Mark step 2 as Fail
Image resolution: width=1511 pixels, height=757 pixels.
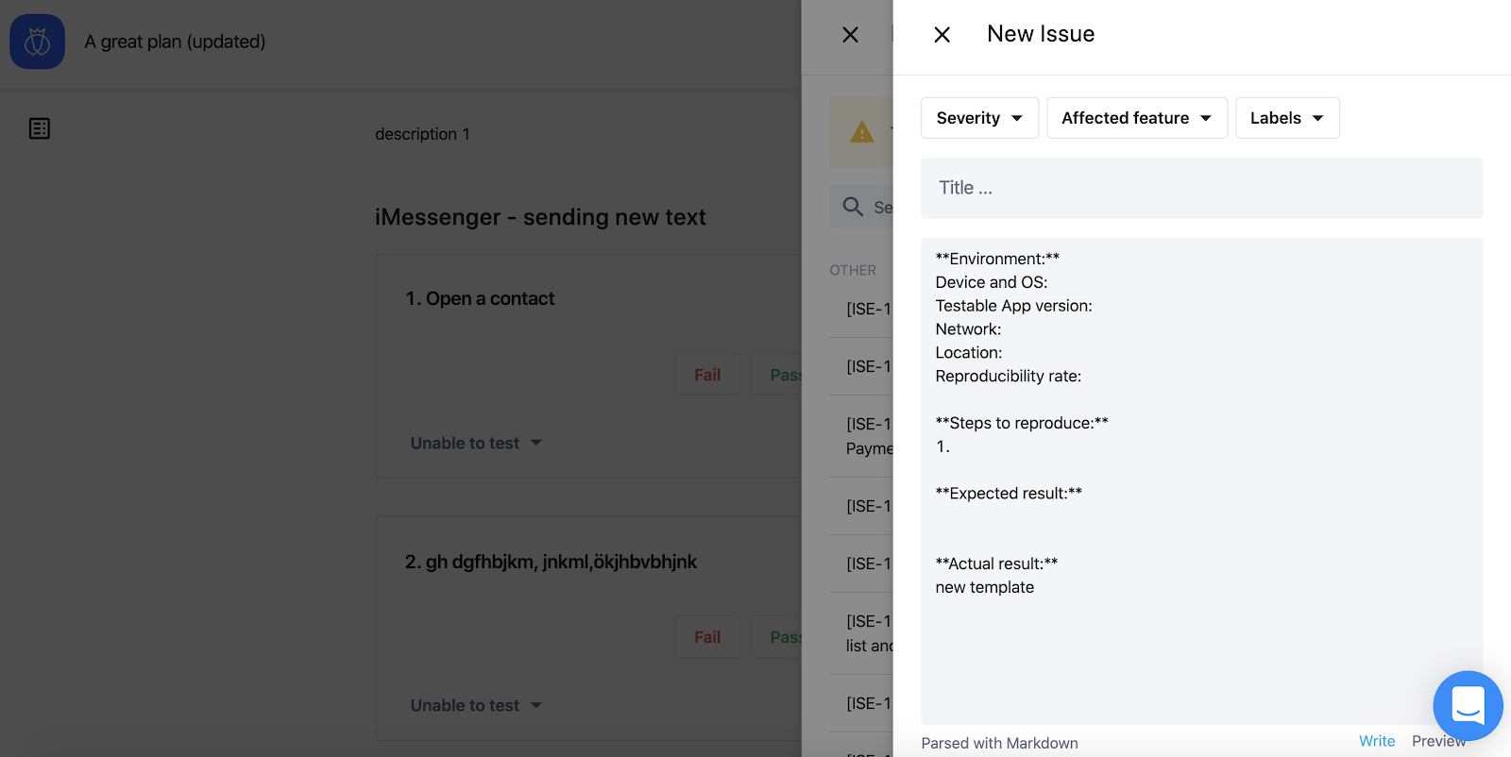coord(706,636)
